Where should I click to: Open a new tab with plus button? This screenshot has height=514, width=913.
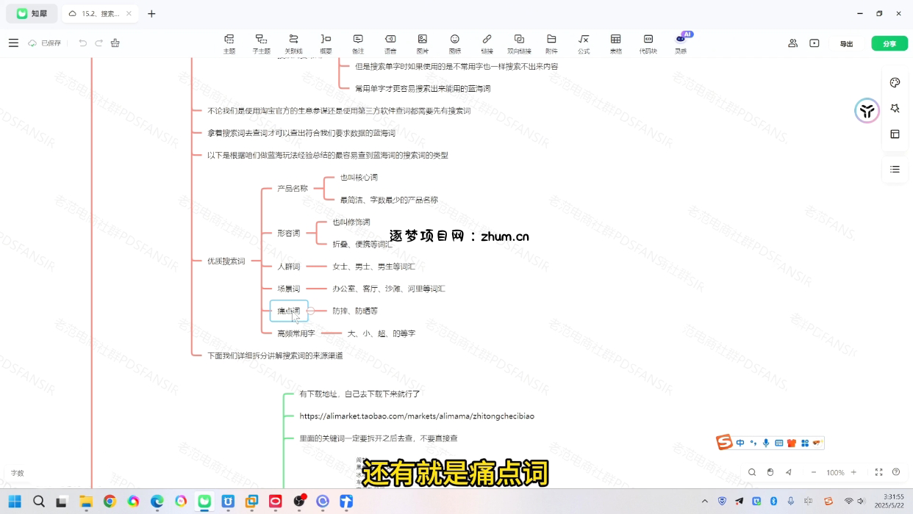click(151, 13)
